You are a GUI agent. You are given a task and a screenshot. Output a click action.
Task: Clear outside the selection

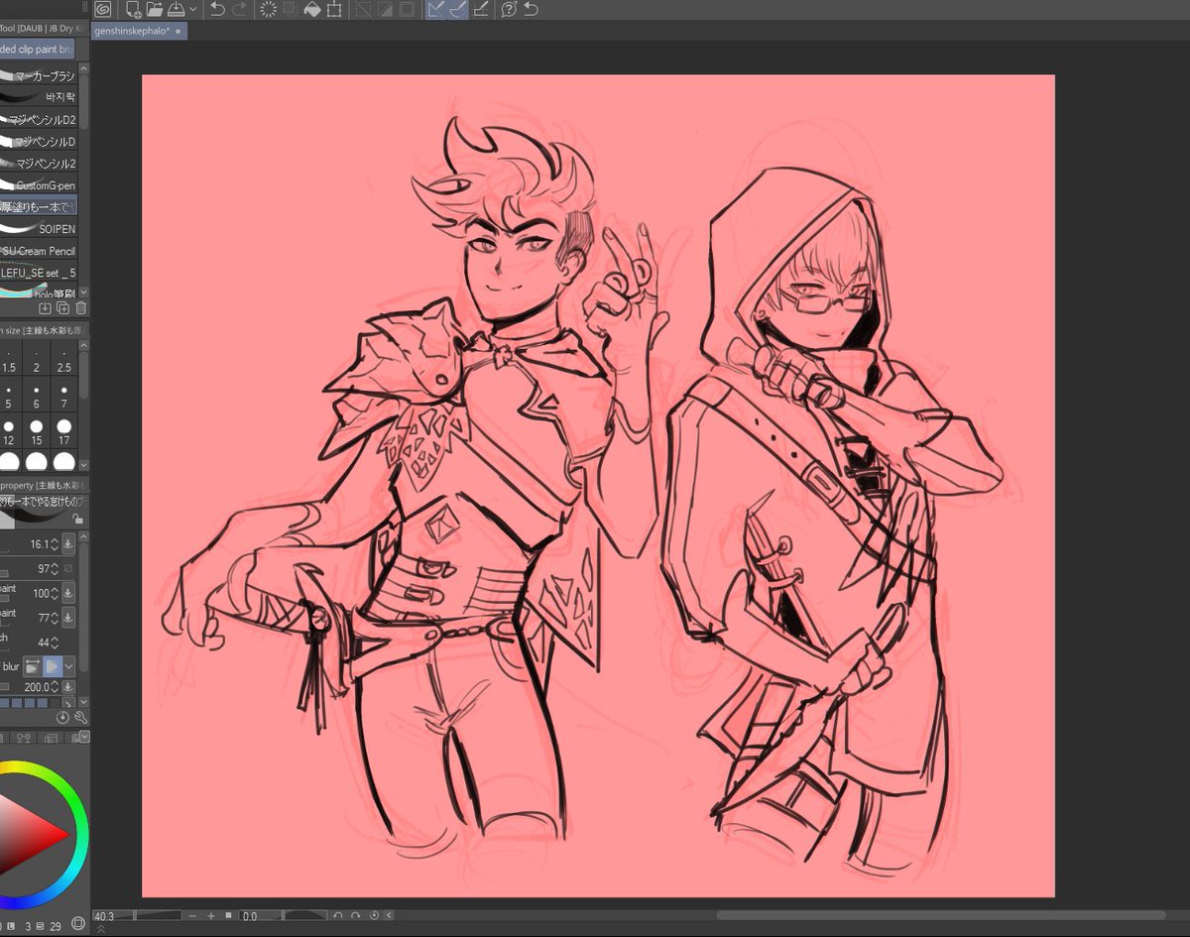tap(291, 9)
